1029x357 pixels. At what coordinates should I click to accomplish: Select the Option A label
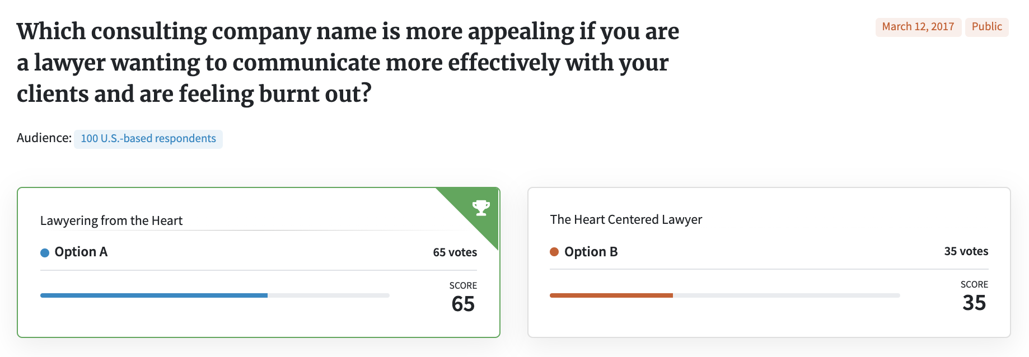(81, 252)
